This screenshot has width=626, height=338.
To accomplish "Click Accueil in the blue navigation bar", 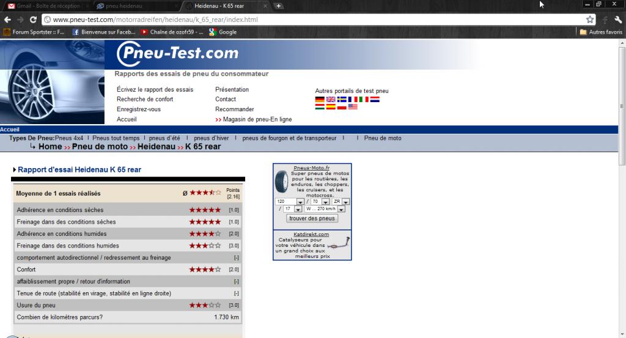I will pyautogui.click(x=10, y=130).
